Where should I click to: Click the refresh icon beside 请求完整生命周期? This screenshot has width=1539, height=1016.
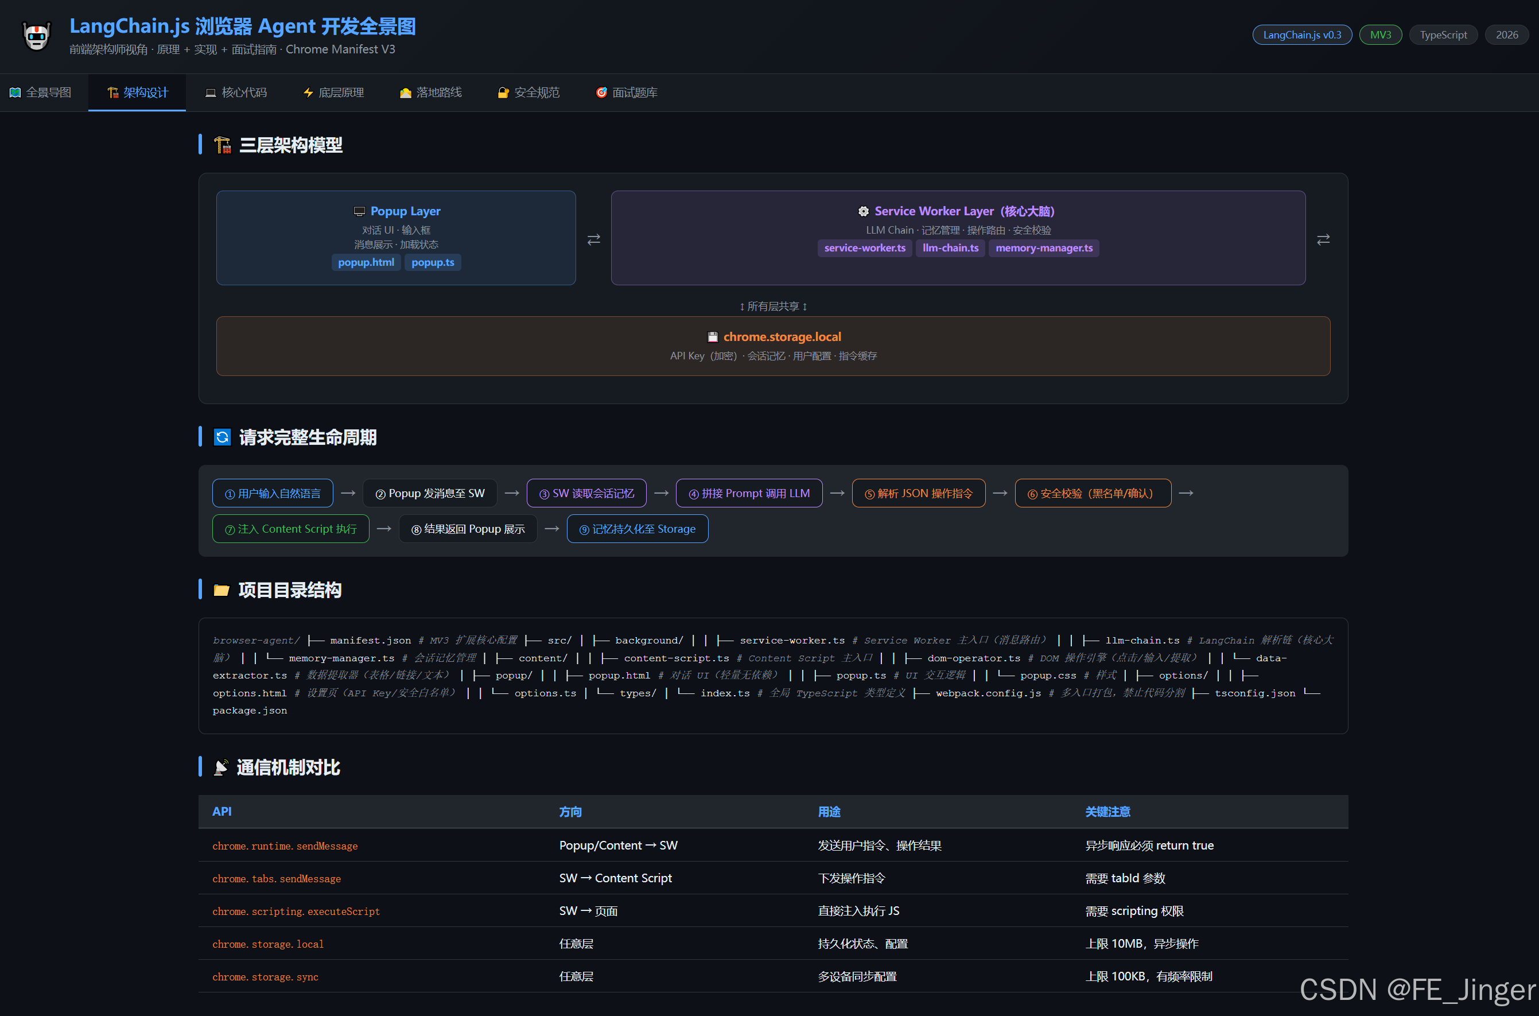[x=222, y=437]
